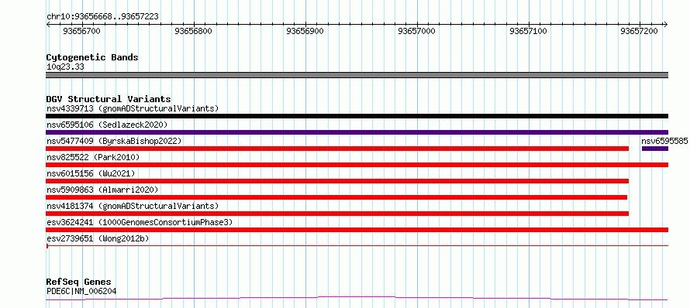Click the DGV Structural Variants track heading
The height and width of the screenshot is (308, 690).
(x=109, y=99)
